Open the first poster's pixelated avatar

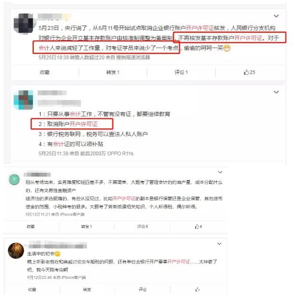(24, 24)
